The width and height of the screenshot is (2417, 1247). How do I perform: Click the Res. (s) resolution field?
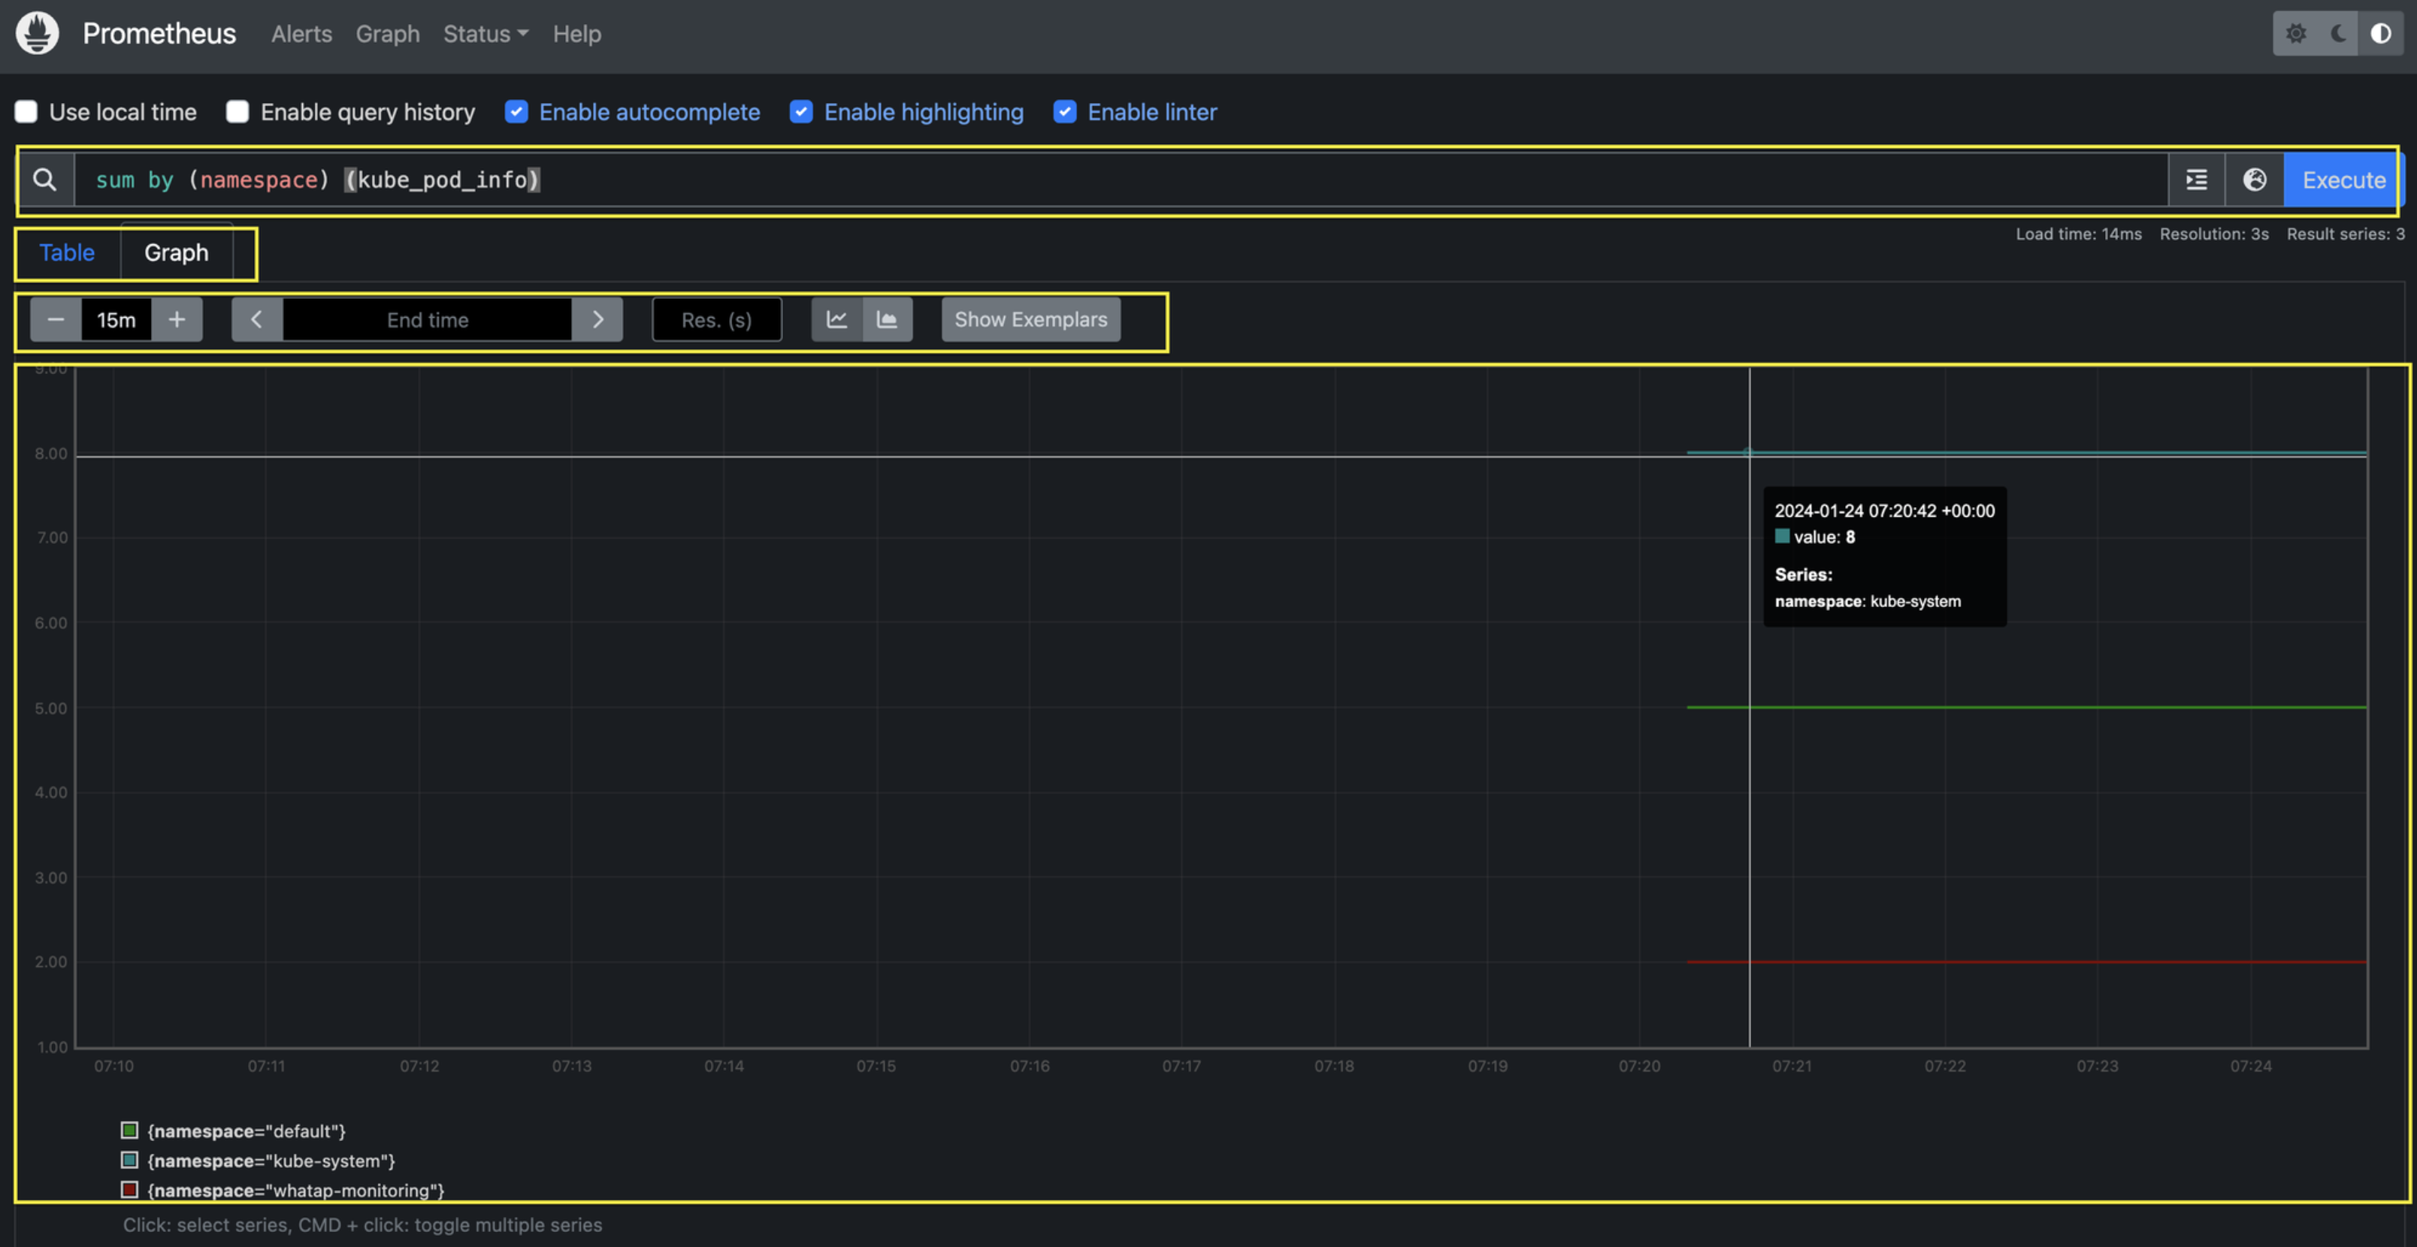click(x=717, y=320)
